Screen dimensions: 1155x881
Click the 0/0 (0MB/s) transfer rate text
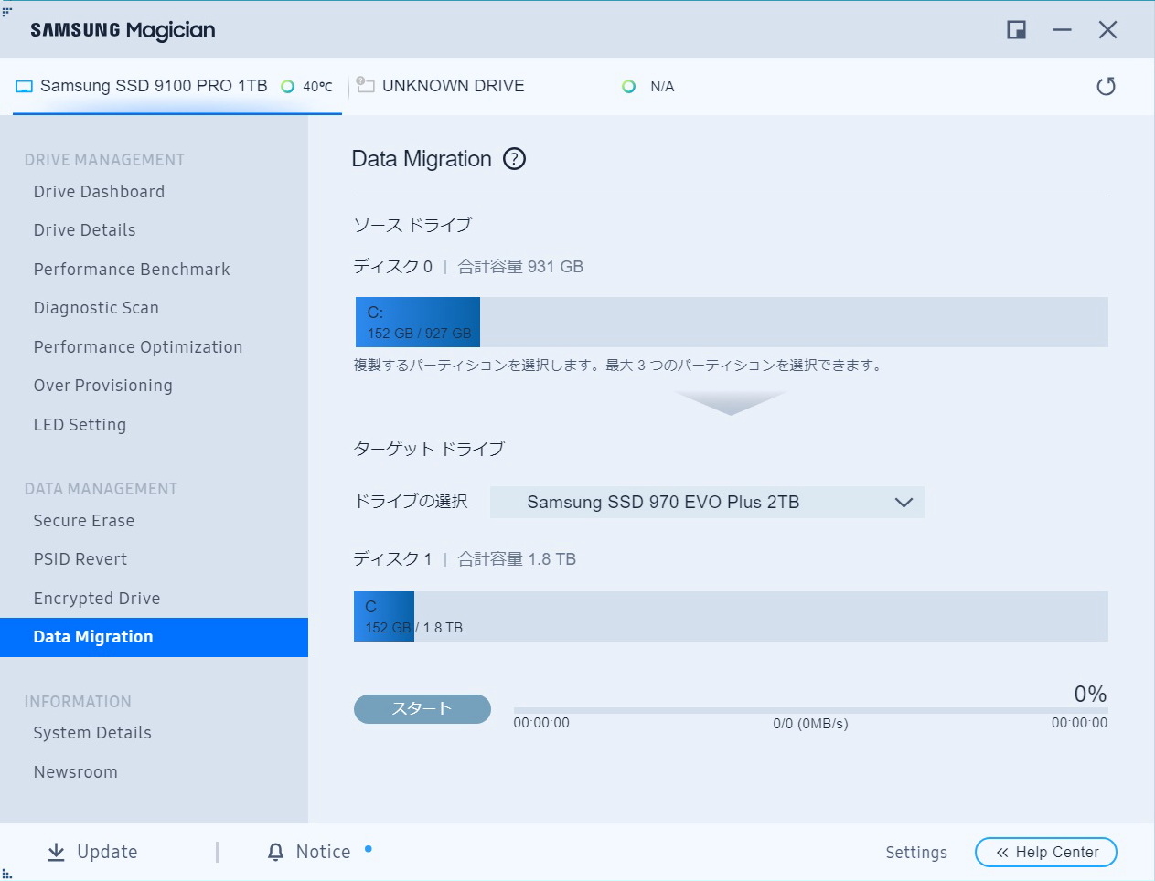810,724
